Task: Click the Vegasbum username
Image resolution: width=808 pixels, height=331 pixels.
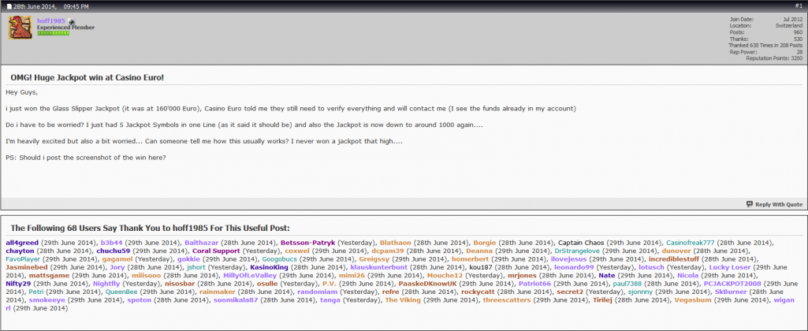Action: (693, 300)
